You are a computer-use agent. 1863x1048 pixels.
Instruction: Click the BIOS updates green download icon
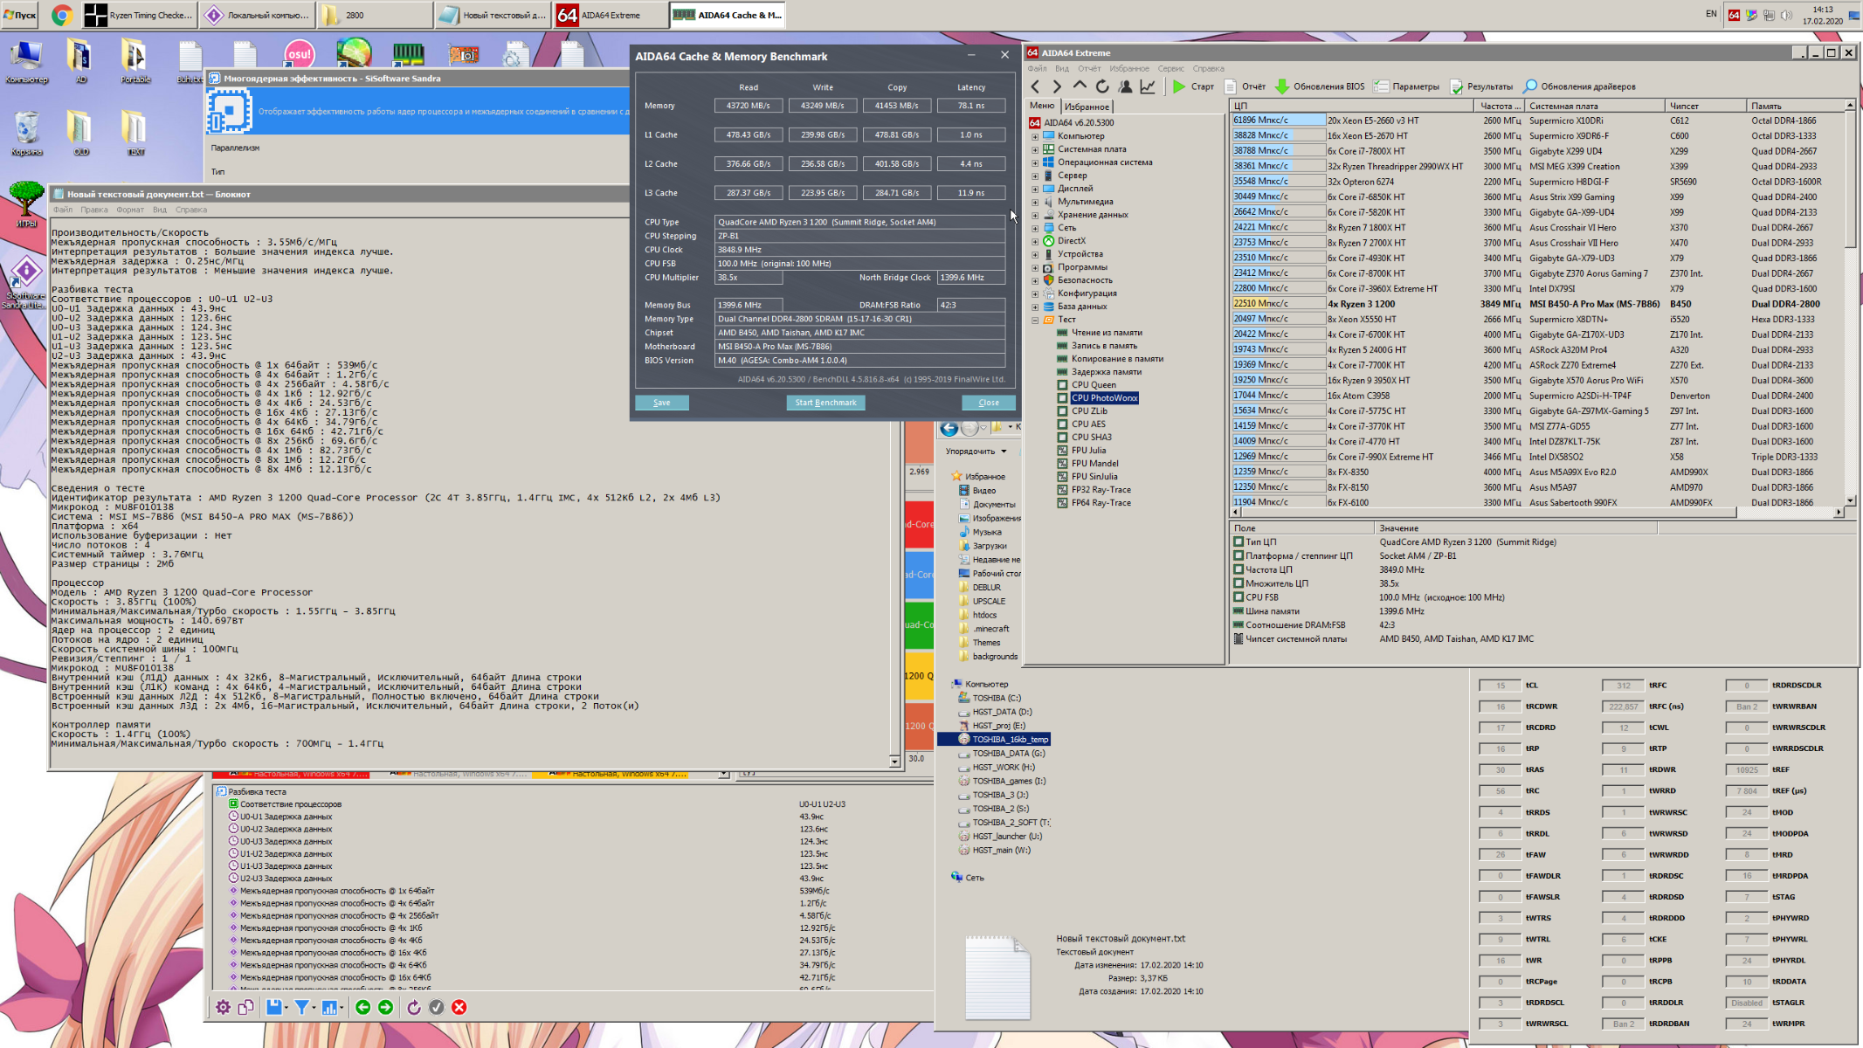click(x=1282, y=86)
